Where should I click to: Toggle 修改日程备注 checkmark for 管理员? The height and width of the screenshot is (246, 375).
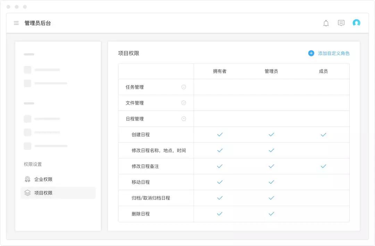click(x=271, y=166)
